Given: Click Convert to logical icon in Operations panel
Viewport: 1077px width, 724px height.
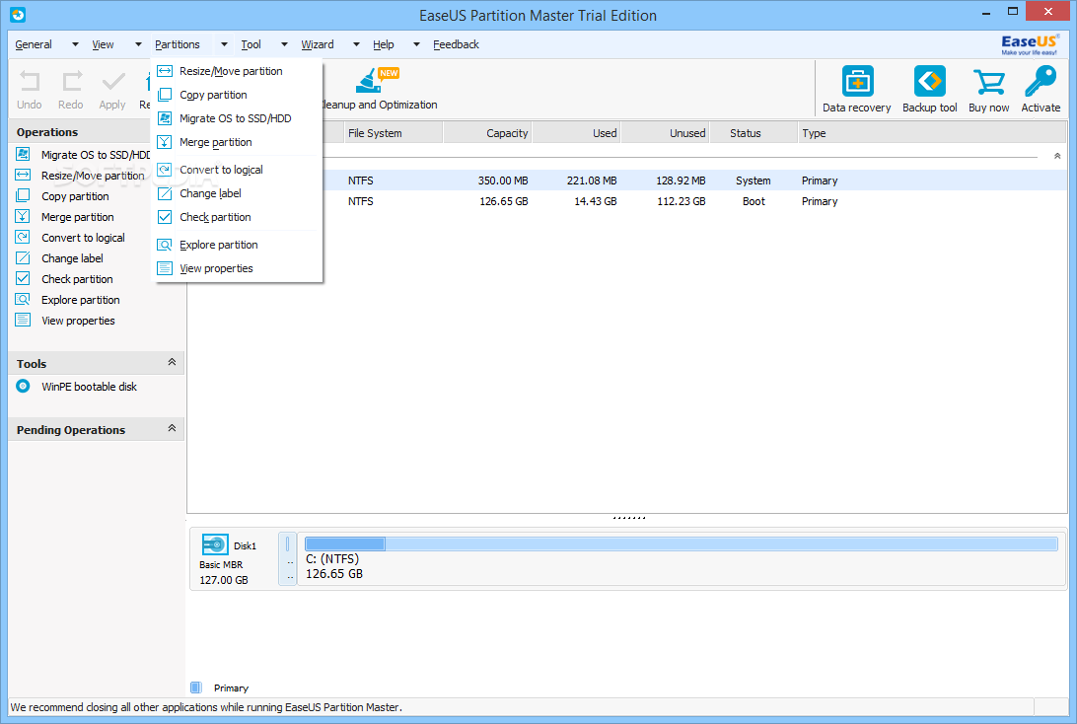Looking at the screenshot, I should 23,237.
